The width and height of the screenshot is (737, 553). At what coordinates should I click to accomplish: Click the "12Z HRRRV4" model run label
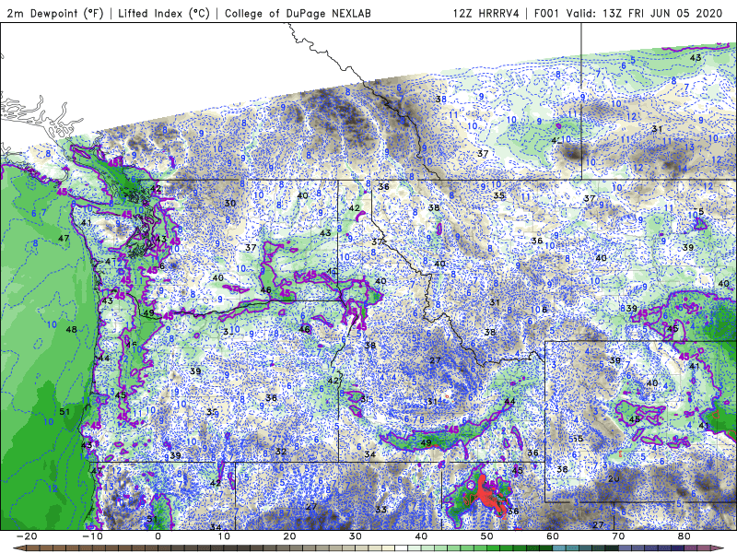click(x=486, y=13)
